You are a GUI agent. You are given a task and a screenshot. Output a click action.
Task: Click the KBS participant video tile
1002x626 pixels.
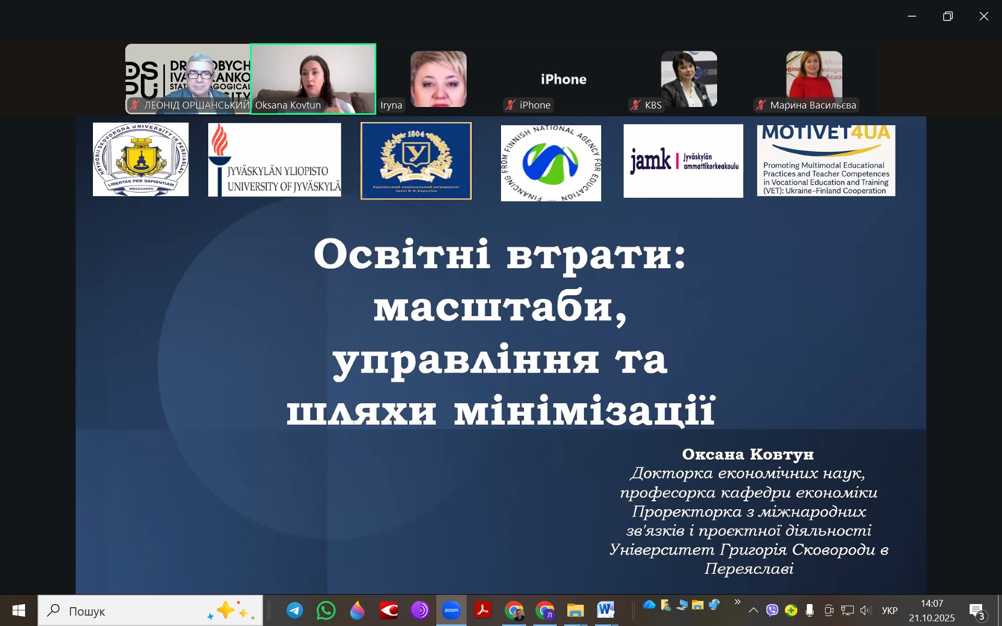coord(689,78)
